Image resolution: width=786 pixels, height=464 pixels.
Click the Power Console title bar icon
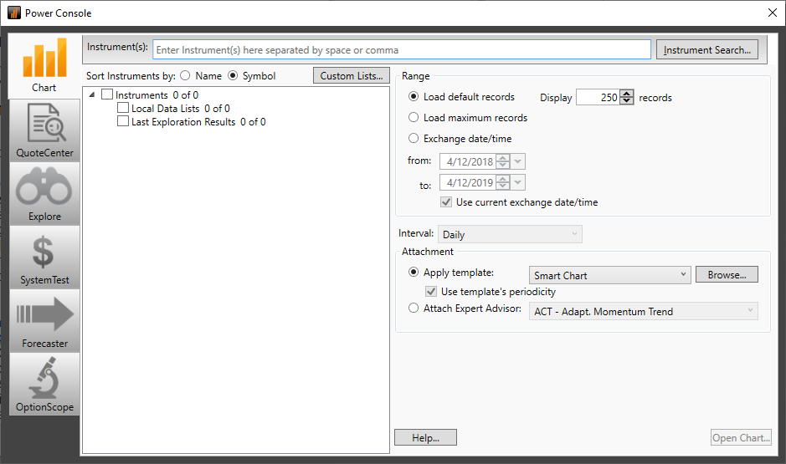point(14,13)
